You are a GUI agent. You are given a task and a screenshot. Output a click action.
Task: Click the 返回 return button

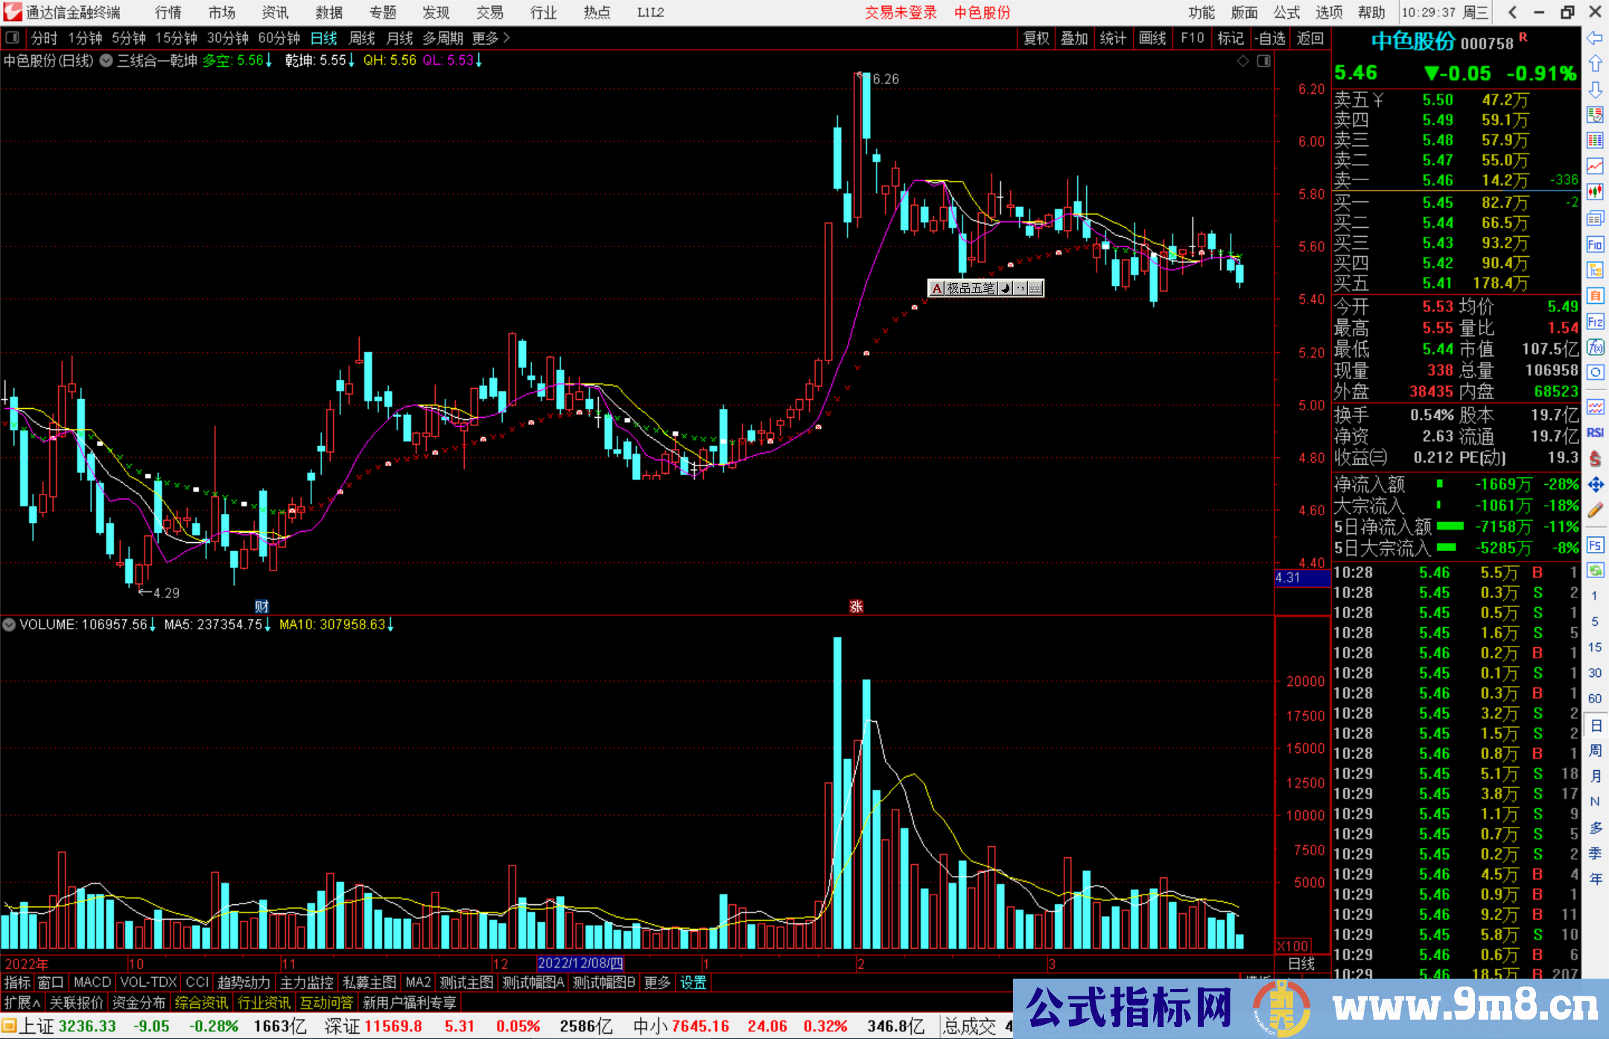coord(1310,38)
